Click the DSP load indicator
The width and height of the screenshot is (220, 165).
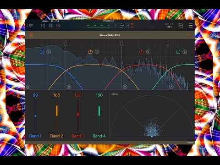point(169,24)
